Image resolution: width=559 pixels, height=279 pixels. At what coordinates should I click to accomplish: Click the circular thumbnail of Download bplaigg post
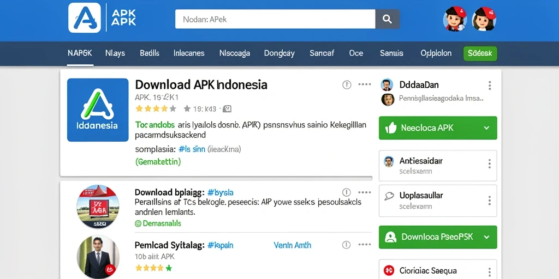coord(98,207)
